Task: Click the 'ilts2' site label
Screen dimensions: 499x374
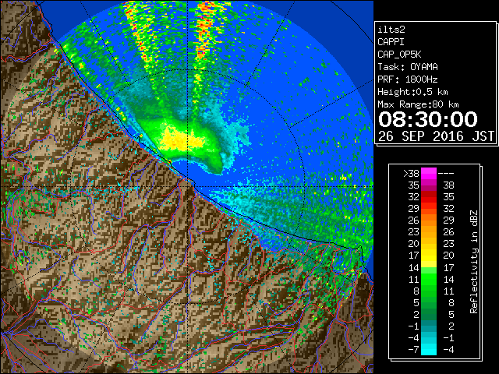Action: pos(391,30)
